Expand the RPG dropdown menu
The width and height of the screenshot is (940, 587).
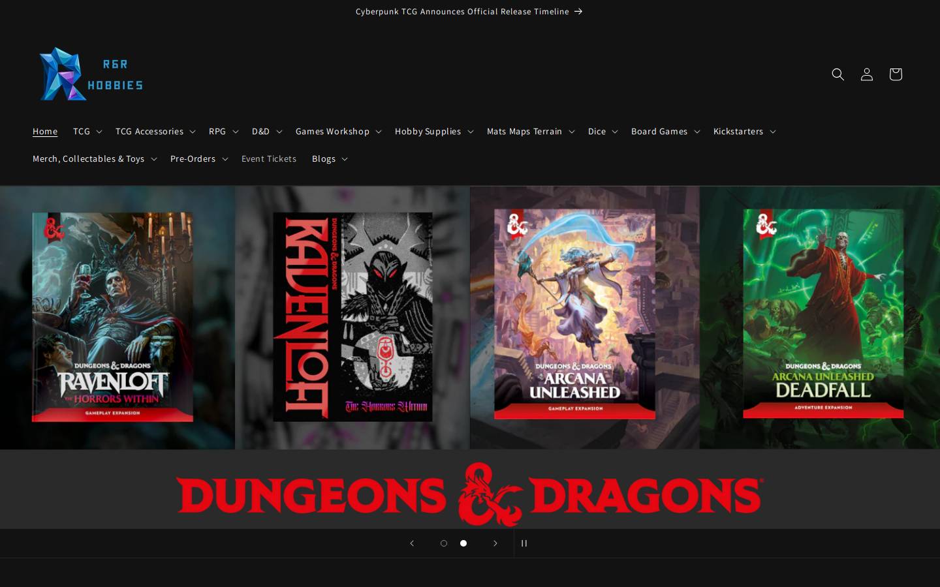[224, 132]
